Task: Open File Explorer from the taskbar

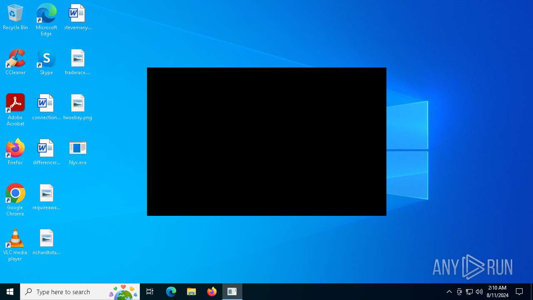Action: pyautogui.click(x=192, y=292)
